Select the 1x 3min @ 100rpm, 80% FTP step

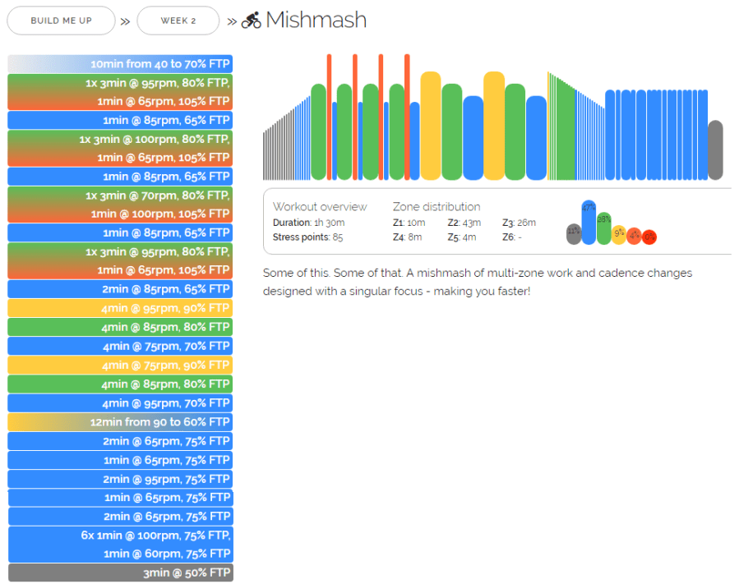(120, 140)
